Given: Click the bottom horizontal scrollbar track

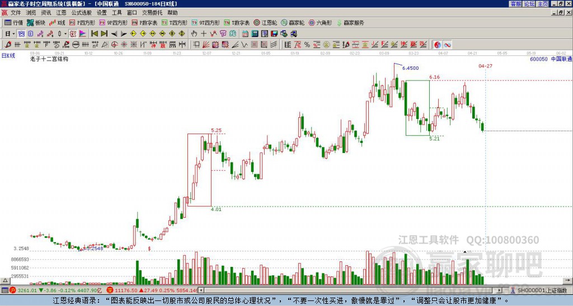Looking at the screenshot, I should [x=351, y=290].
